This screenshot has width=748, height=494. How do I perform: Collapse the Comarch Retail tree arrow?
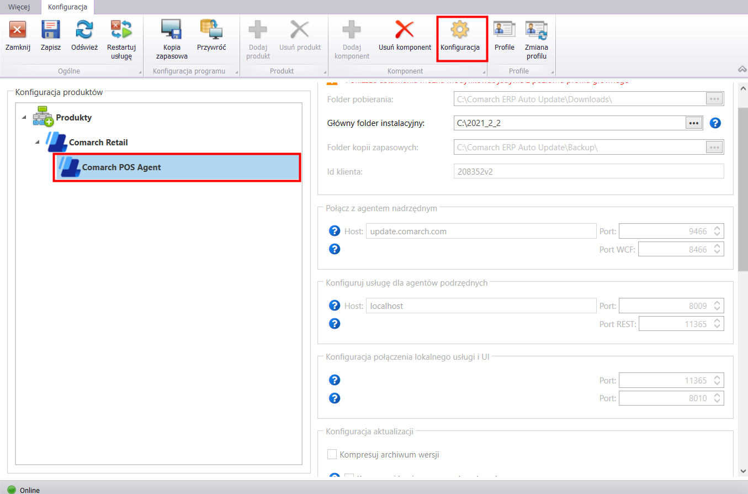37,143
